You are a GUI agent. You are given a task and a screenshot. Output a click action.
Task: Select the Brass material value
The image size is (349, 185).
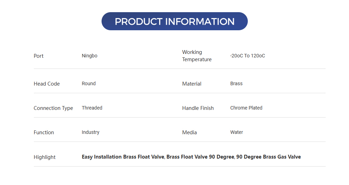236,83
